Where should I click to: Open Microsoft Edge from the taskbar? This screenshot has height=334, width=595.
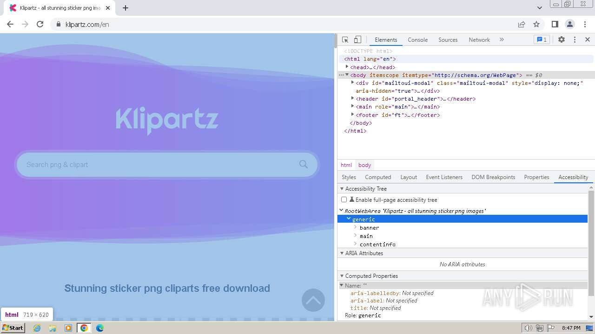coord(100,328)
